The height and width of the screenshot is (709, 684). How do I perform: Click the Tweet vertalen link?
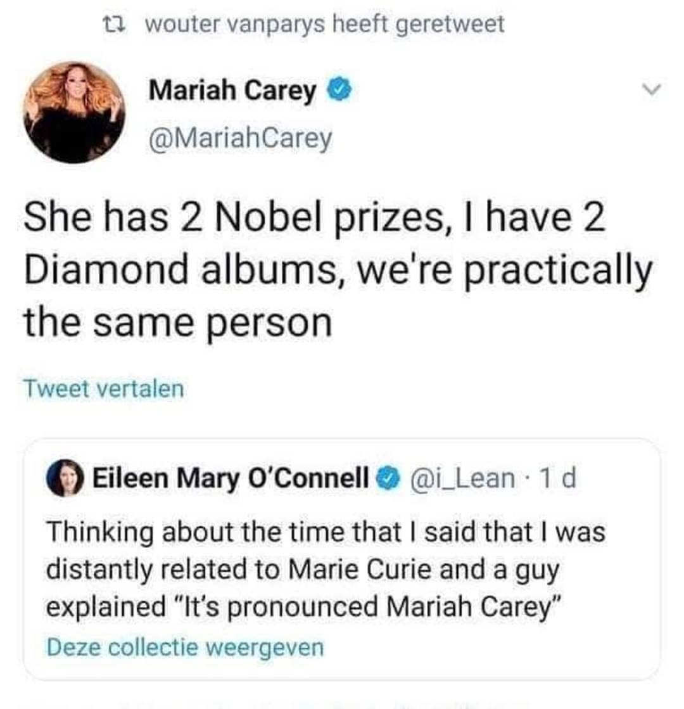point(103,389)
